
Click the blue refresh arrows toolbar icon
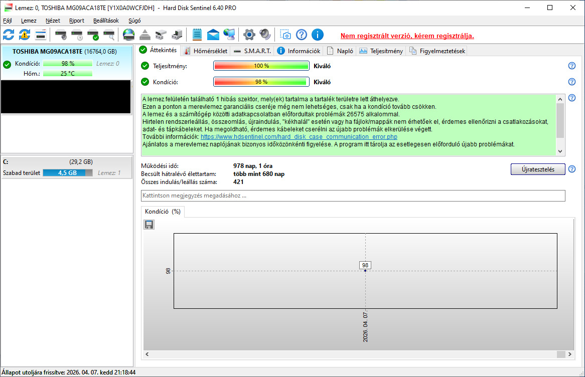(x=9, y=35)
